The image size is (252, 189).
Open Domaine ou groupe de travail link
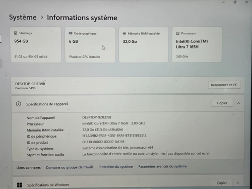(70, 167)
